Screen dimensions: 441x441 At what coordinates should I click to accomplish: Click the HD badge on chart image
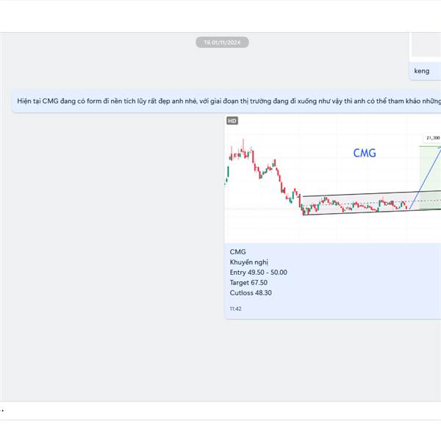pos(232,121)
